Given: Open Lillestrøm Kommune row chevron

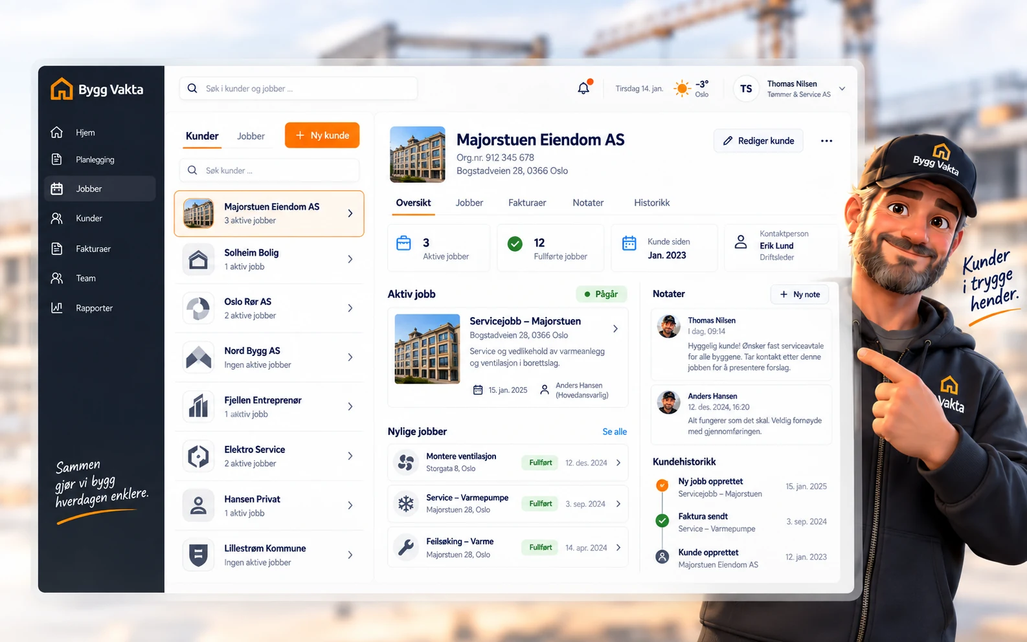Looking at the screenshot, I should 350,555.
